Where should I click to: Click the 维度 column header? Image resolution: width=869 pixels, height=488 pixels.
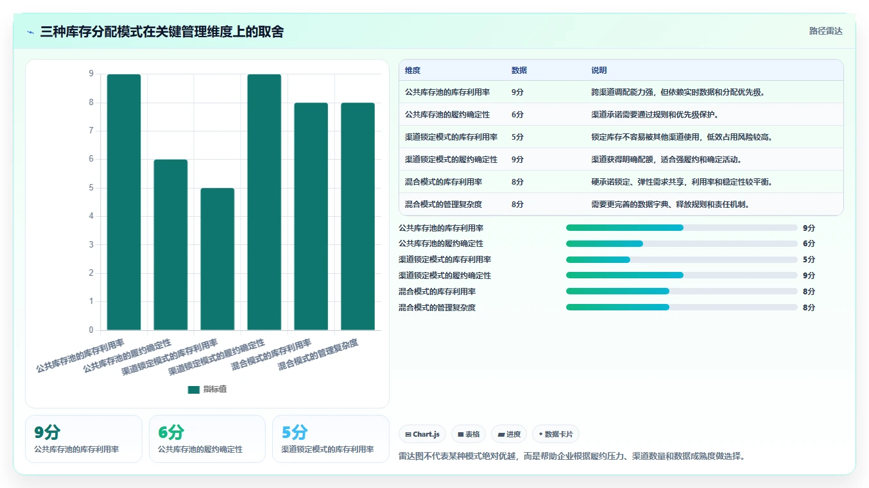(413, 71)
